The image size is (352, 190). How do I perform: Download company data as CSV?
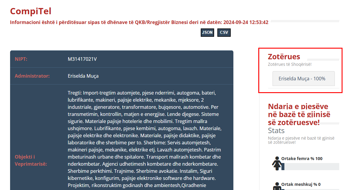point(224,33)
